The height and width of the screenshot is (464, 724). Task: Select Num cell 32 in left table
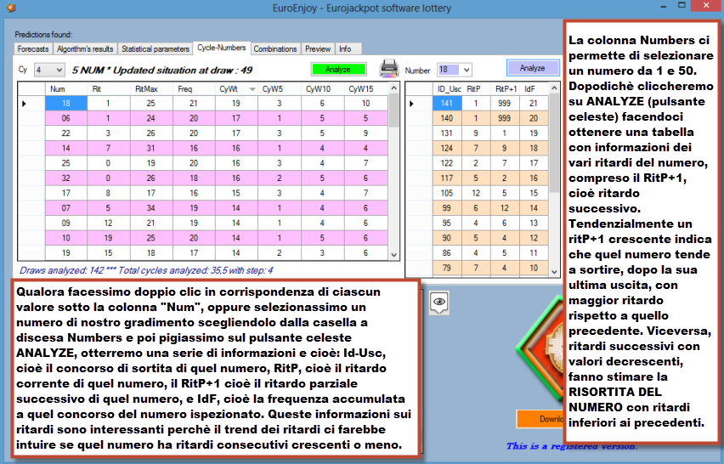pyautogui.click(x=66, y=178)
